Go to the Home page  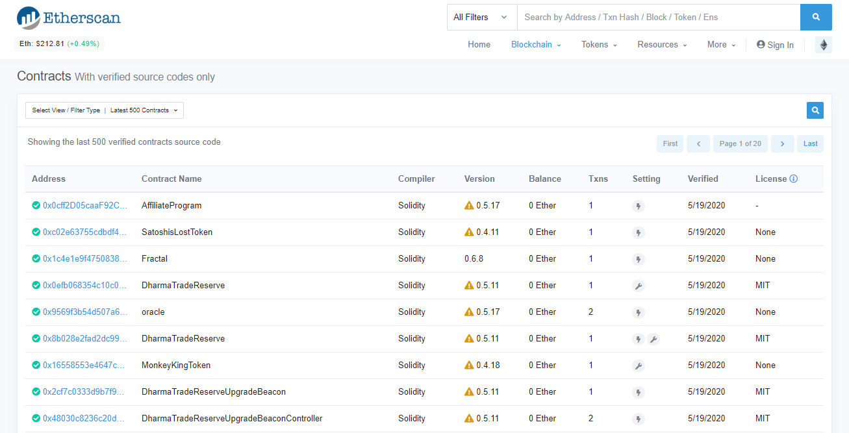click(479, 45)
